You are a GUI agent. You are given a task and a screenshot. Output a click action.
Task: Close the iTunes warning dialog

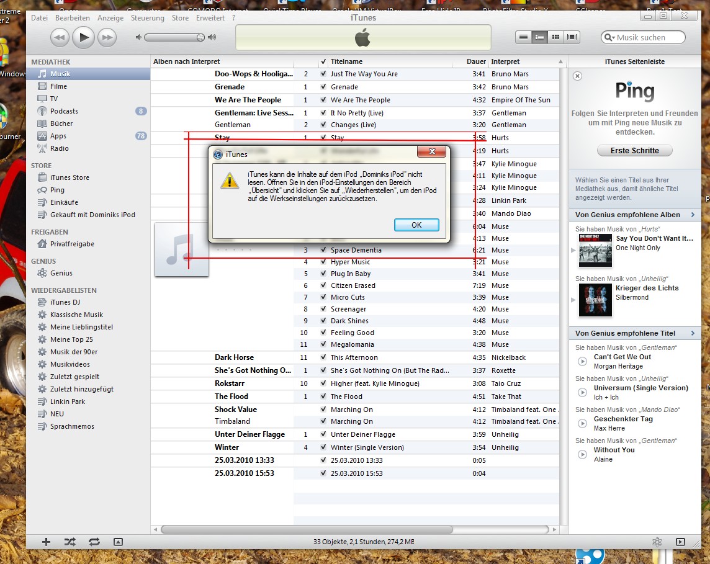click(432, 151)
